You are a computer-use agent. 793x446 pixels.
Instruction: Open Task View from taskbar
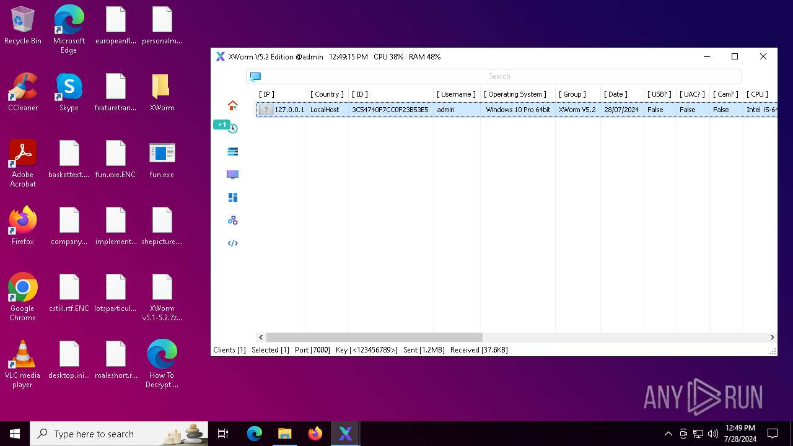(x=223, y=434)
